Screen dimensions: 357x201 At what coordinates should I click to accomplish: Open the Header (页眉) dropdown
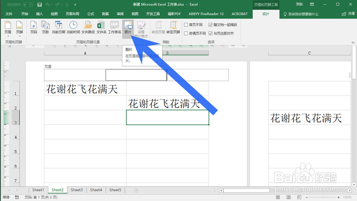[x=8, y=29]
